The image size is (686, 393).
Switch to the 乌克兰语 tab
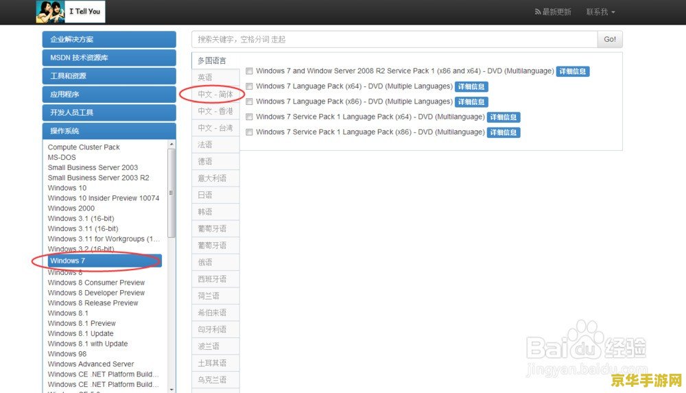pyautogui.click(x=215, y=380)
